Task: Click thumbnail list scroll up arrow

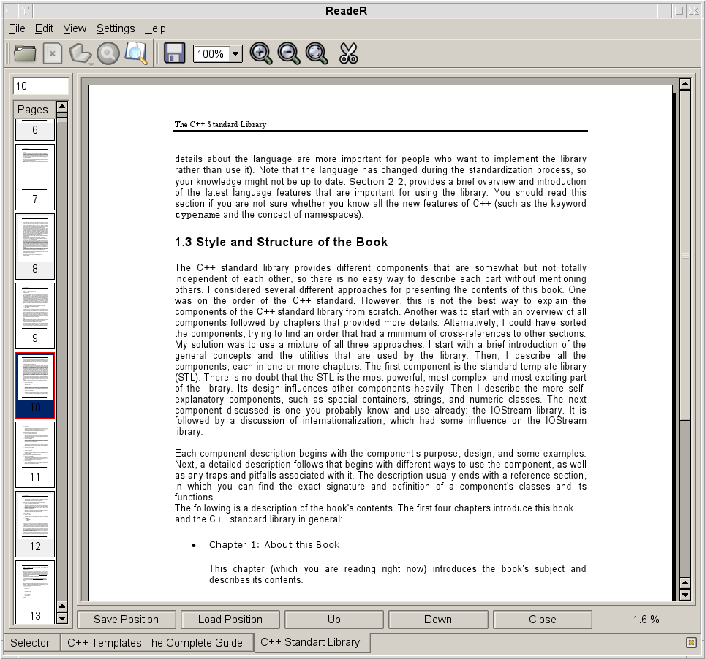Action: coord(62,107)
